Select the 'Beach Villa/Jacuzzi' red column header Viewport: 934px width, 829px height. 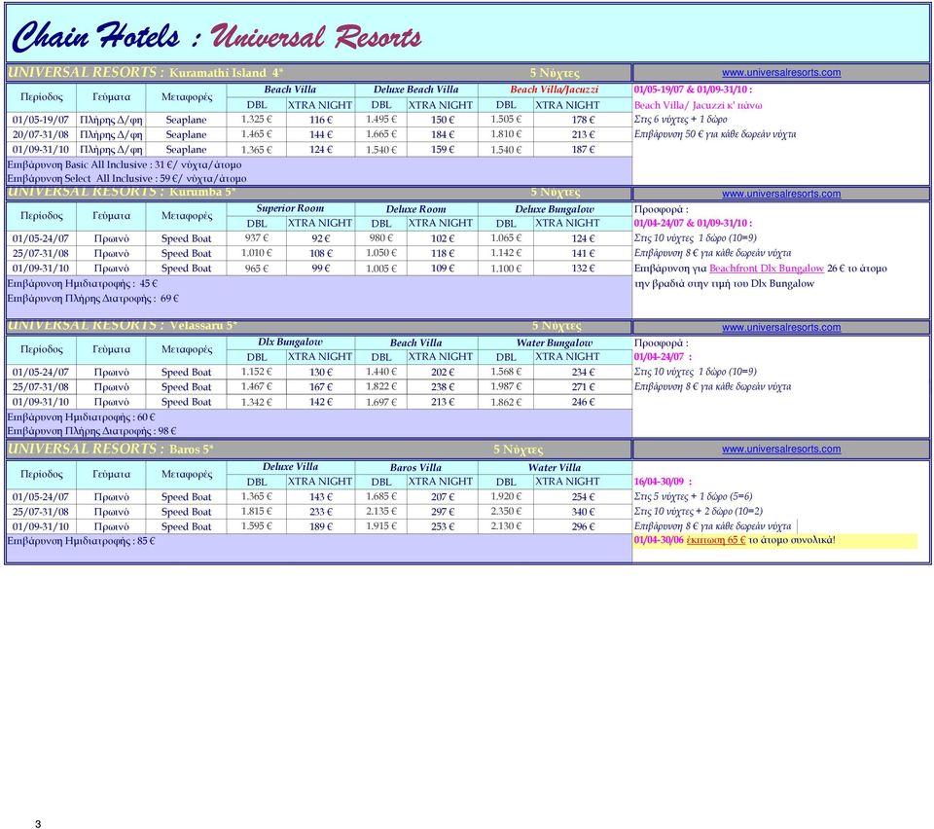pyautogui.click(x=554, y=90)
